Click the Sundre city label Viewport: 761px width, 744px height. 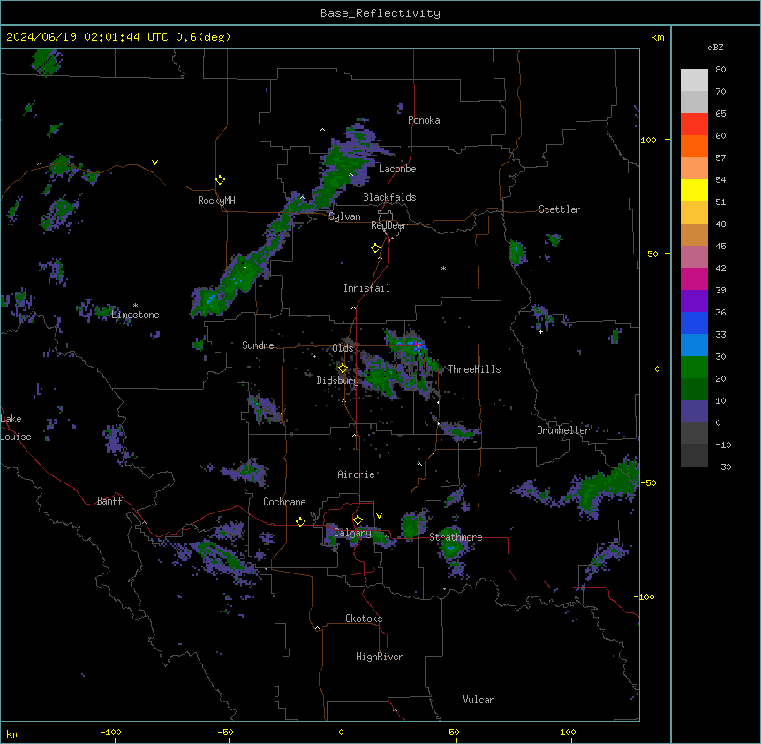[258, 345]
